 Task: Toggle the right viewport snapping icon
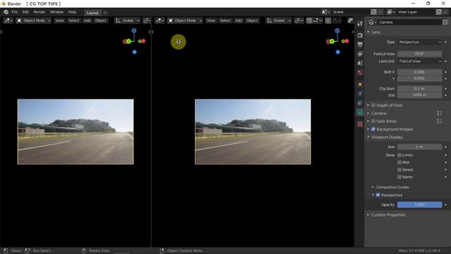[309, 20]
